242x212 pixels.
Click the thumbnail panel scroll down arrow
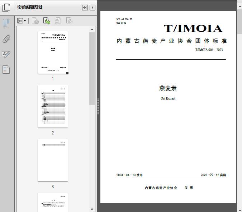pos(92,209)
